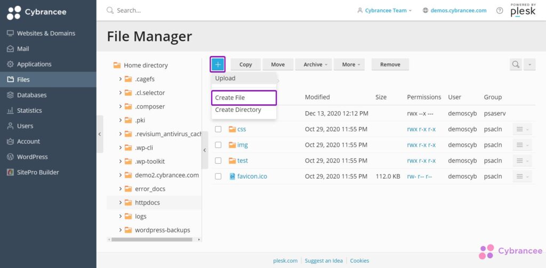
Task: Open Websites & Domains in sidebar
Action: coord(48,33)
